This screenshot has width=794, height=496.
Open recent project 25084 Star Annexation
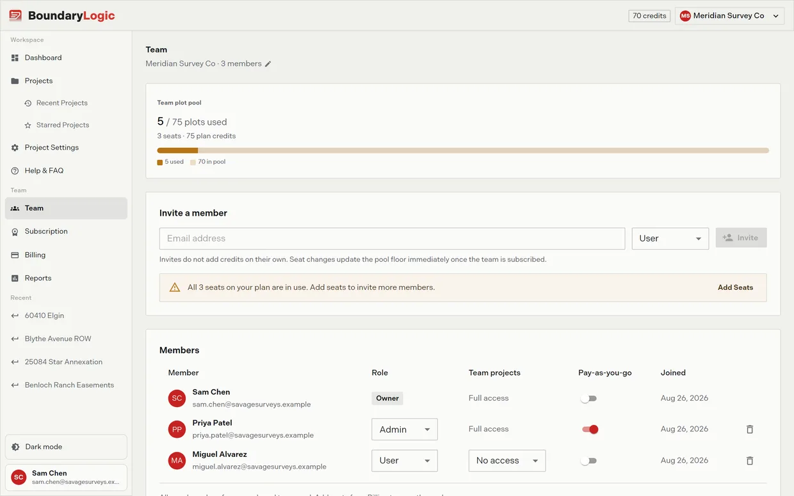(x=66, y=362)
